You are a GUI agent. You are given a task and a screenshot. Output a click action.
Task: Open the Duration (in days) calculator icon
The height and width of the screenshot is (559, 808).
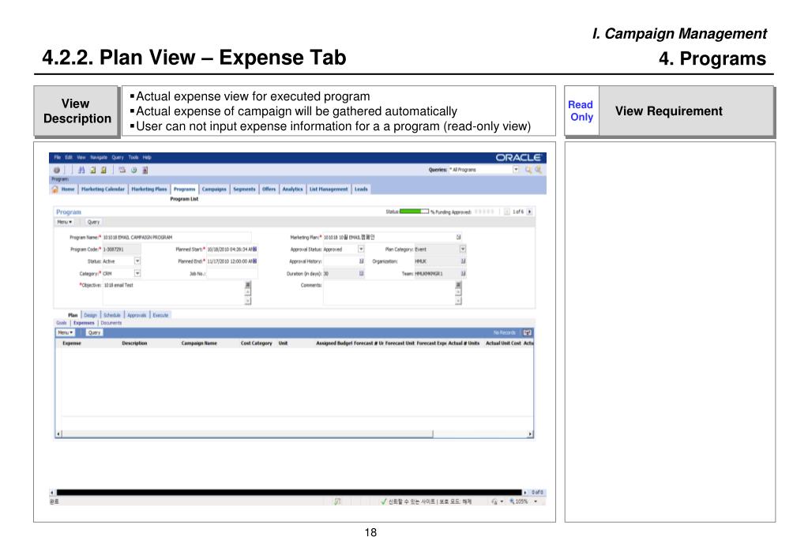pyautogui.click(x=361, y=273)
